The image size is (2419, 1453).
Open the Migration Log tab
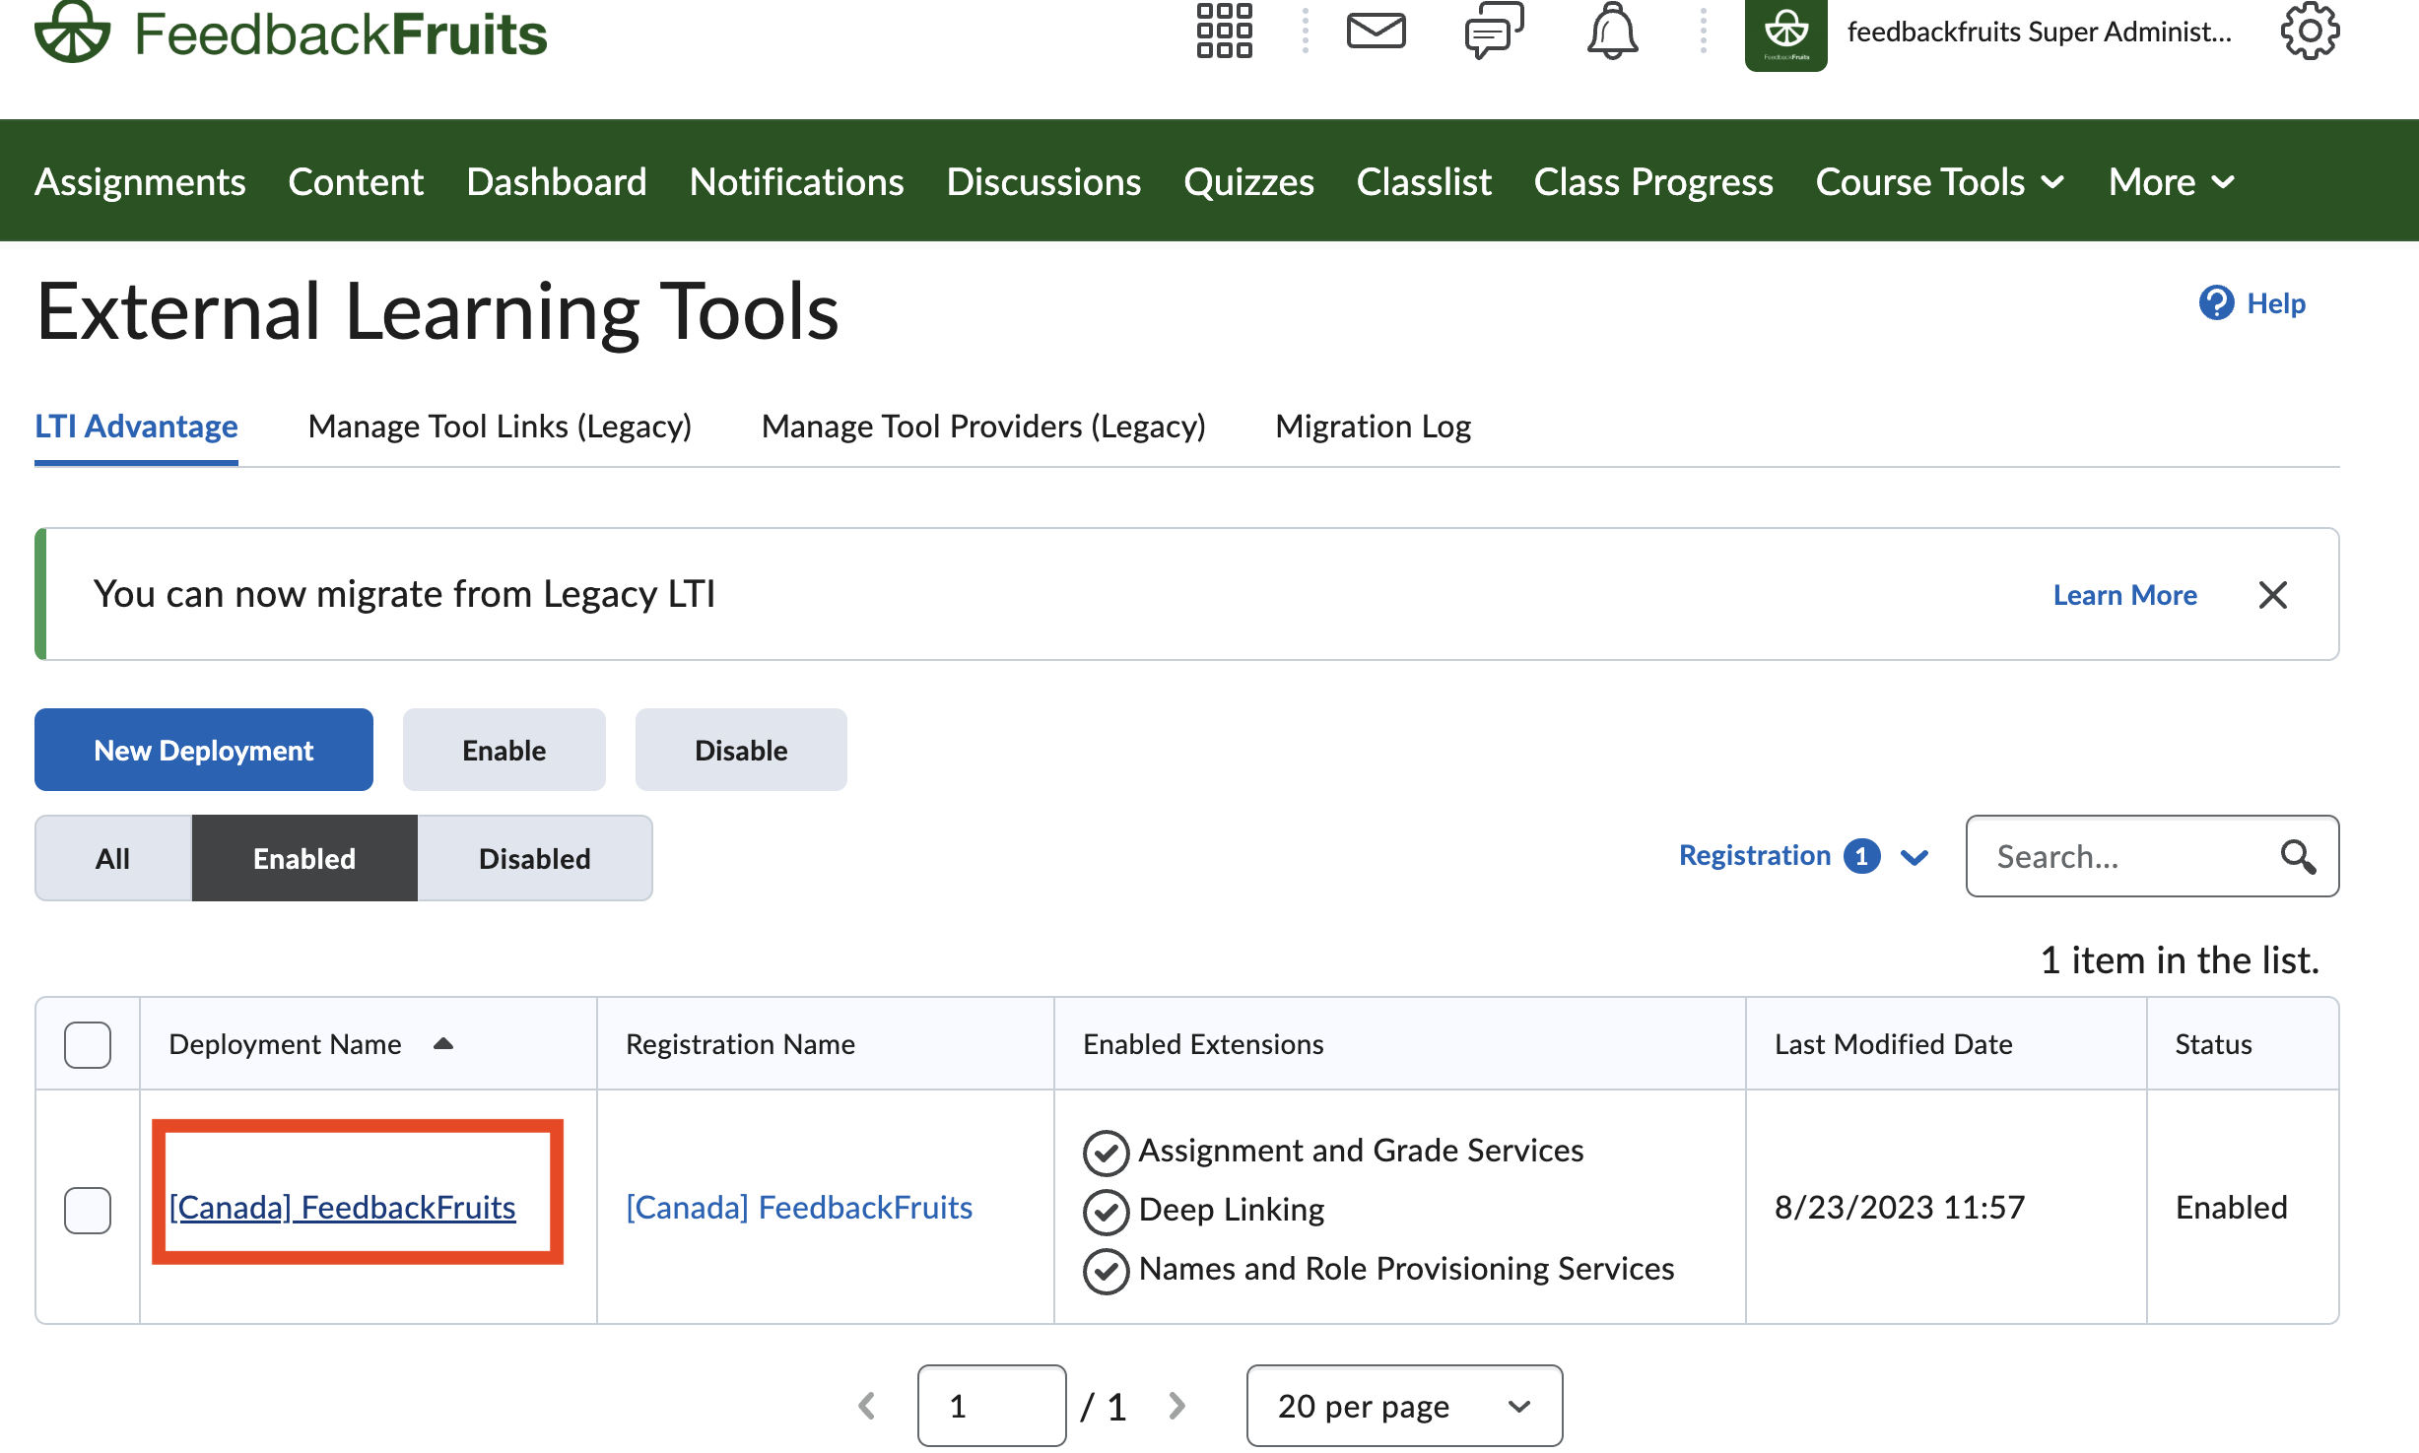1373,427
